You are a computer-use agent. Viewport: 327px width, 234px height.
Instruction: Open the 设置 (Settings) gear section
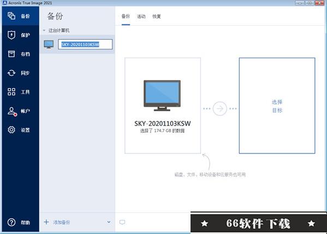tap(20, 130)
